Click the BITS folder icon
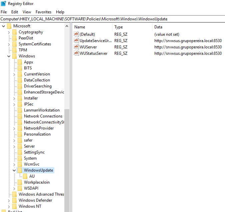The width and height of the screenshot is (225, 212). [20, 68]
